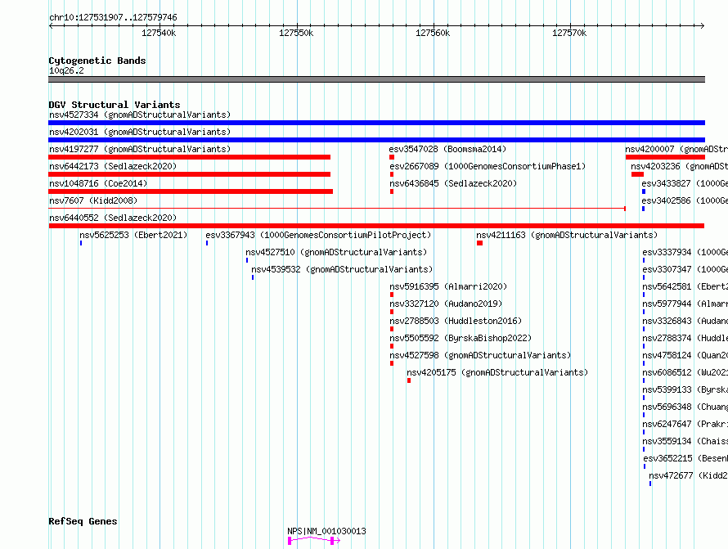Select the esv3367943 pilot project label
728x549 pixels.
318,235
